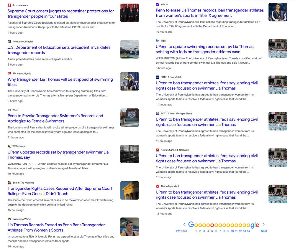Click the FOX 17 West Michigan News favicon
The width and height of the screenshot is (295, 249).
(158, 113)
